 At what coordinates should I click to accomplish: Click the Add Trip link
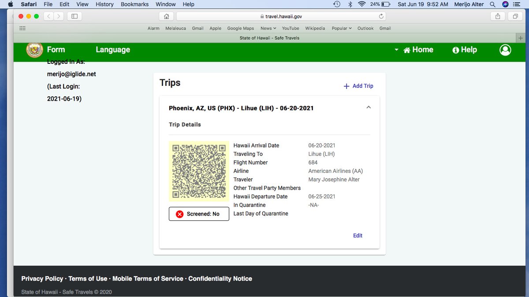[x=358, y=86]
